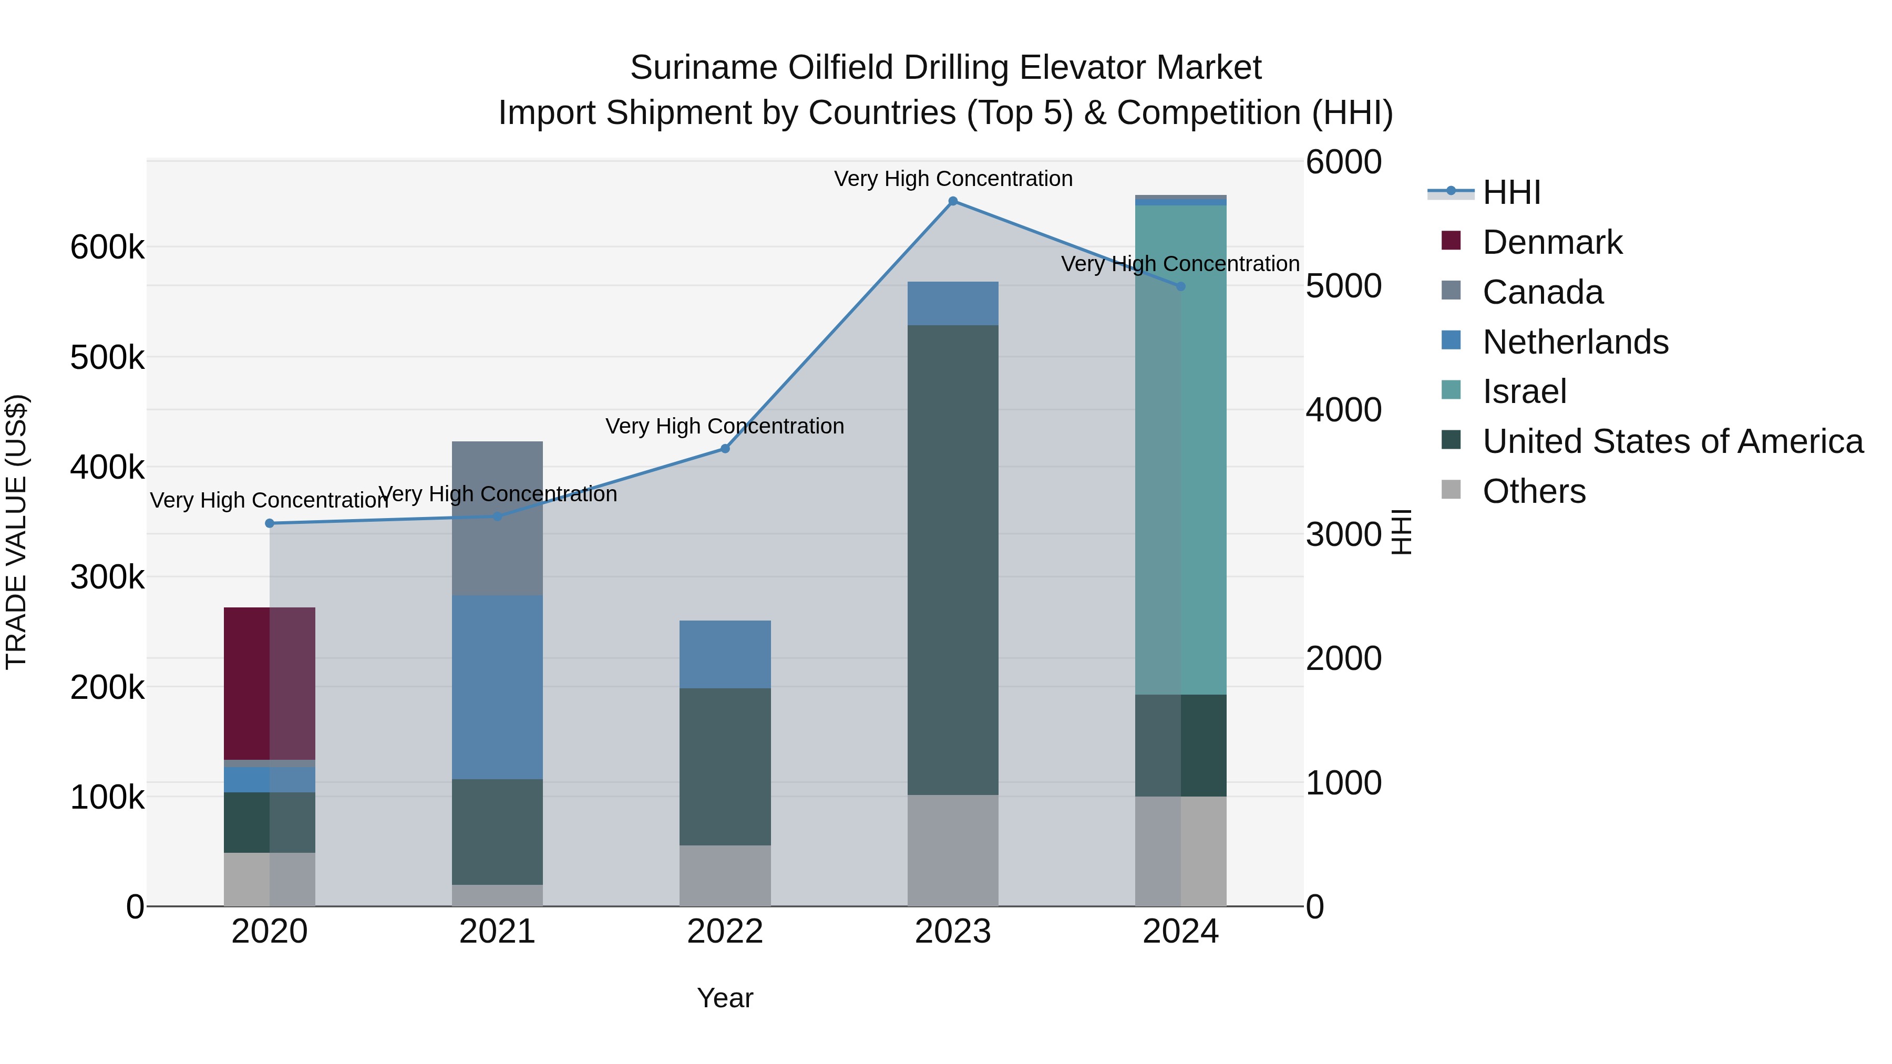Click Very High Concentration label above 2020
This screenshot has height=1064, width=1892.
[x=270, y=500]
